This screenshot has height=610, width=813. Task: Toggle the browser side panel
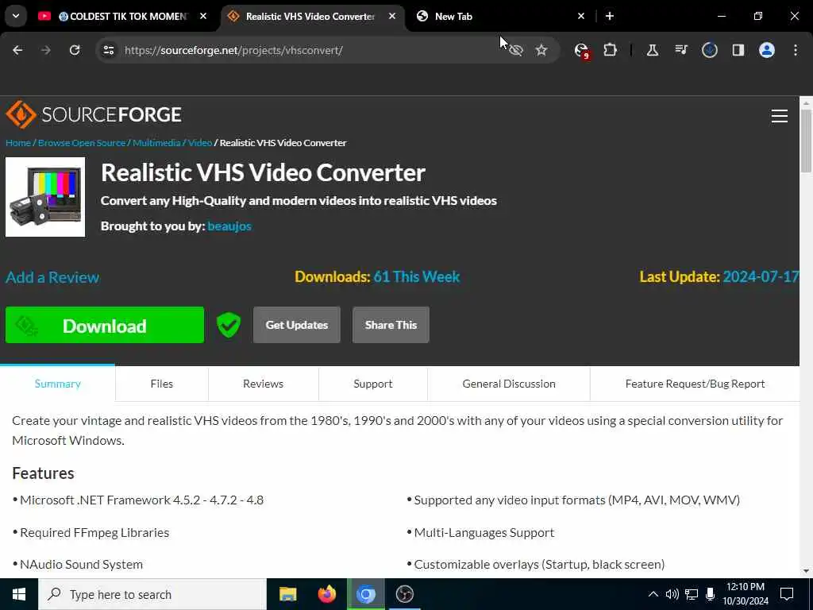[738, 50]
